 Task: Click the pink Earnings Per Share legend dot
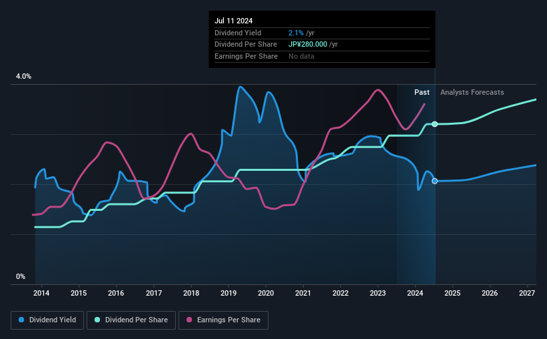pyautogui.click(x=189, y=320)
